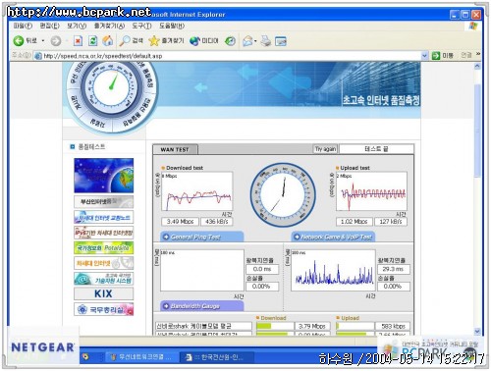Click the vertical scrollbar up arrow
Screen dimensions: 491x371
click(477, 66)
